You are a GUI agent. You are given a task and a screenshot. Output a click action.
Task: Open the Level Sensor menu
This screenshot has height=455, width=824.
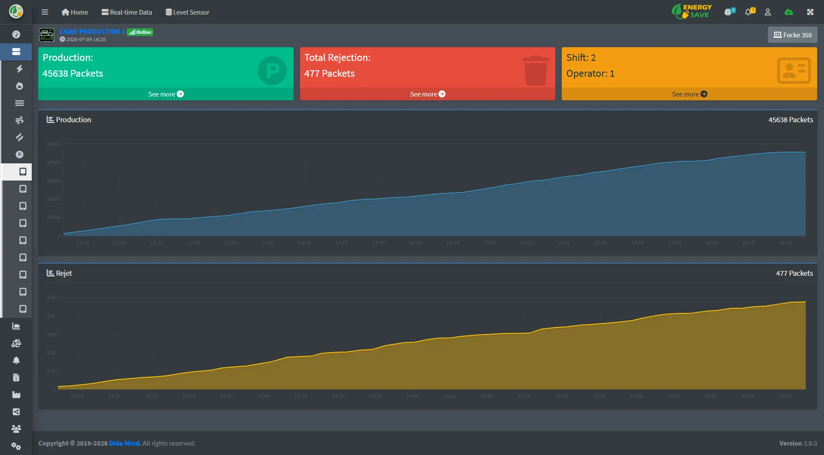pos(188,12)
